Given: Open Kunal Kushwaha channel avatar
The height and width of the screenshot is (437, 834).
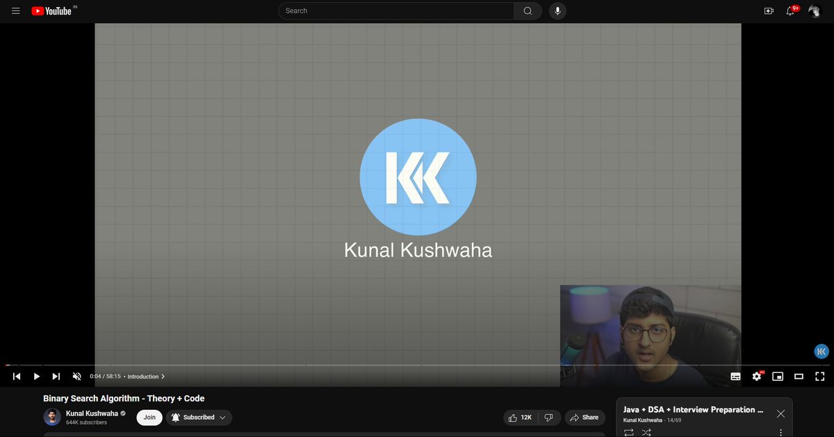Looking at the screenshot, I should [52, 417].
